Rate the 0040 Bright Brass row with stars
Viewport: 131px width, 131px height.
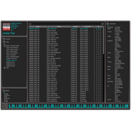(x=99, y=101)
